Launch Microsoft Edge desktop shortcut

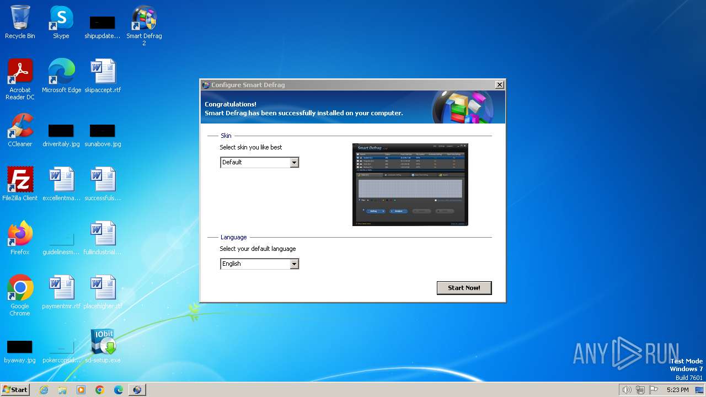point(61,76)
